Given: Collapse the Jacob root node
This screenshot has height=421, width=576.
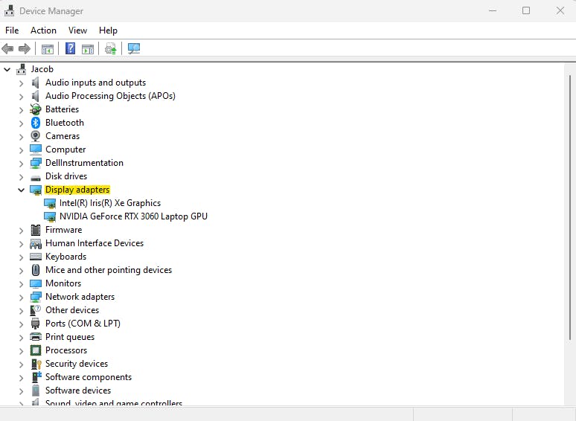Looking at the screenshot, I should [x=7, y=69].
